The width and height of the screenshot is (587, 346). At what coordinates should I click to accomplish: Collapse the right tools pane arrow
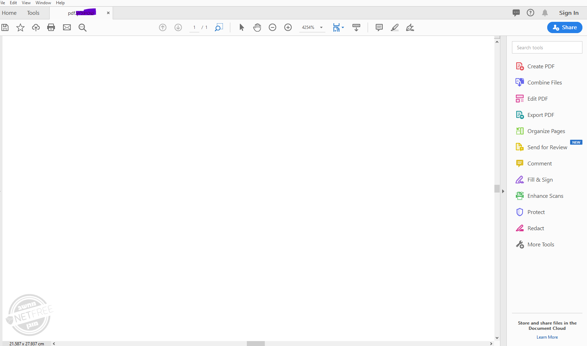(x=503, y=191)
